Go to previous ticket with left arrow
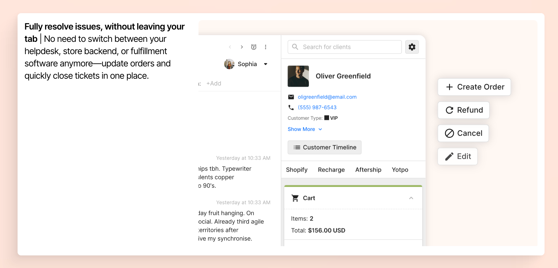Viewport: 558px width, 268px height. pos(230,47)
